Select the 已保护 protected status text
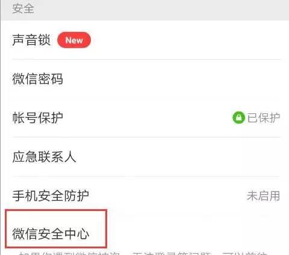Screen dimensions: 289x255 pyautogui.click(x=263, y=118)
